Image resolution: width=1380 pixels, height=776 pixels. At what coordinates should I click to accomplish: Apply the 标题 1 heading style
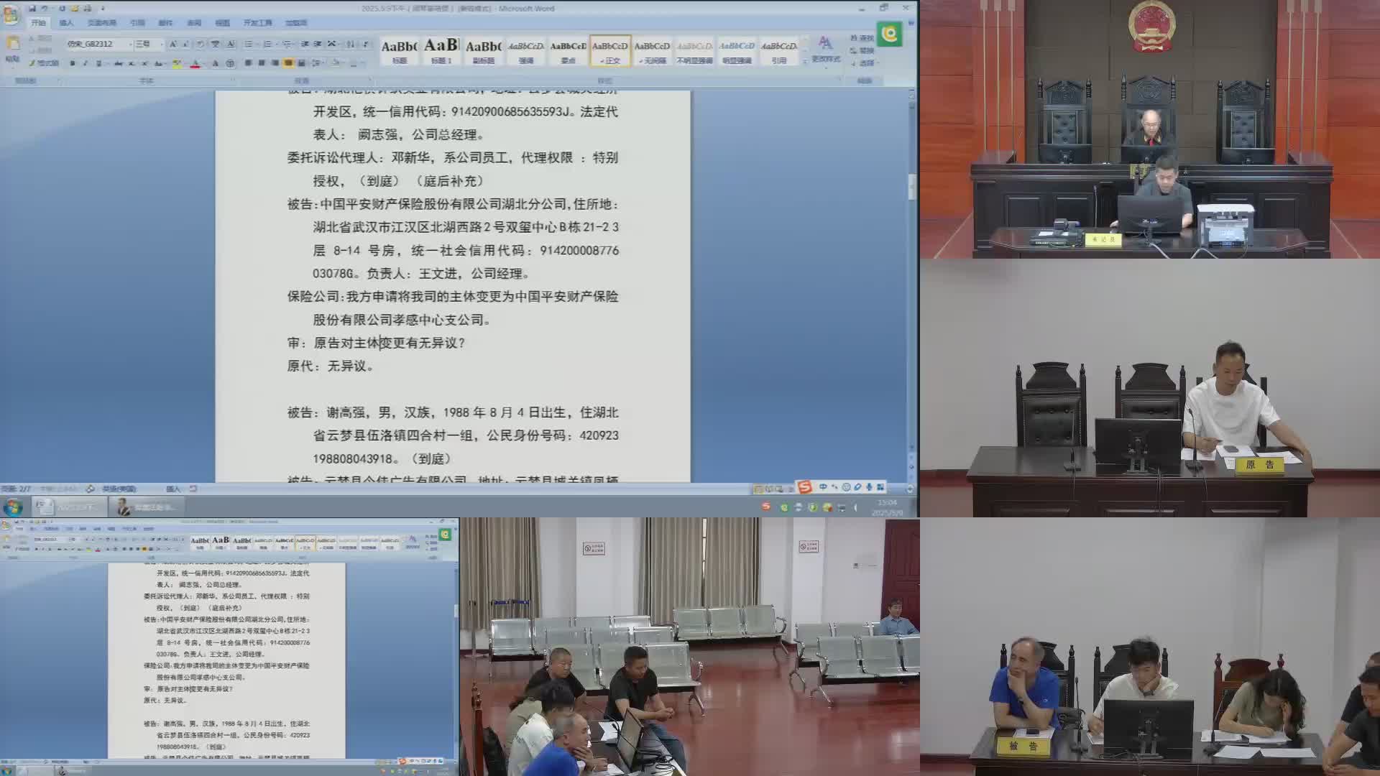point(441,50)
